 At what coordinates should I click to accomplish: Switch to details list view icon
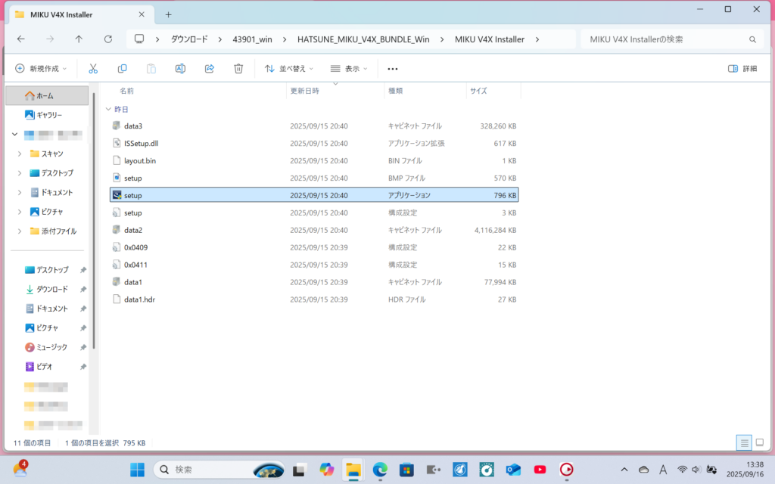coord(744,442)
